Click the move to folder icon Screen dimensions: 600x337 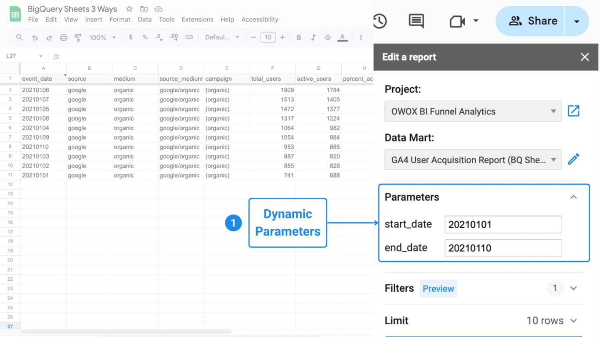(x=144, y=9)
